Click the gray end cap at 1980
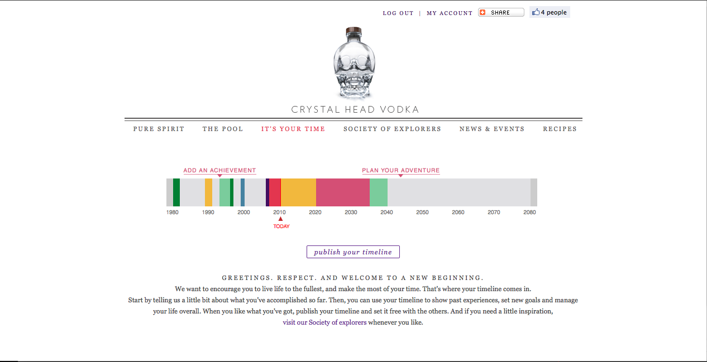Viewport: 707px width, 362px height. pos(170,192)
